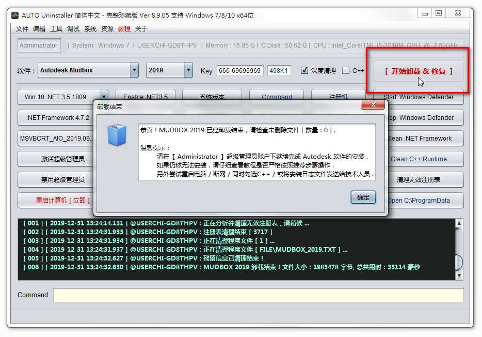This screenshot has height=337, width=482.
Task: Expand the Win 10 .NET 3.5 1809 dropdown
Action: 104,97
